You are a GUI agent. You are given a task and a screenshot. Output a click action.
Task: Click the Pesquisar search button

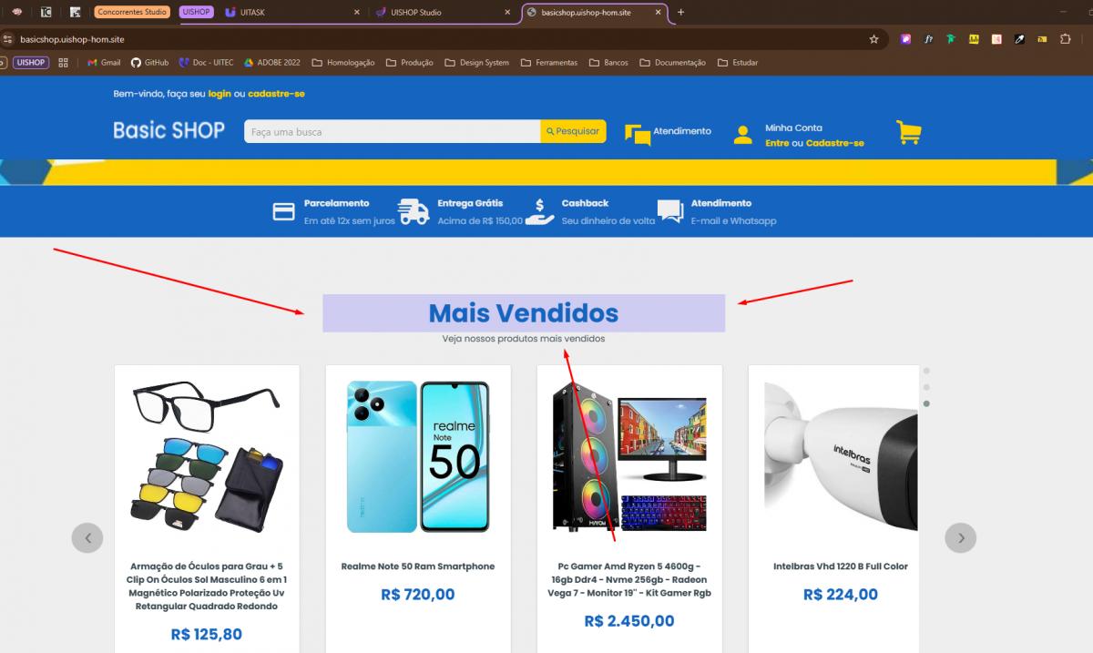[x=573, y=131]
